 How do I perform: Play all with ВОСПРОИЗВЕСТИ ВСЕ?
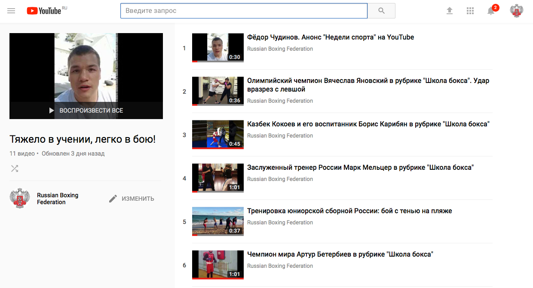click(86, 110)
